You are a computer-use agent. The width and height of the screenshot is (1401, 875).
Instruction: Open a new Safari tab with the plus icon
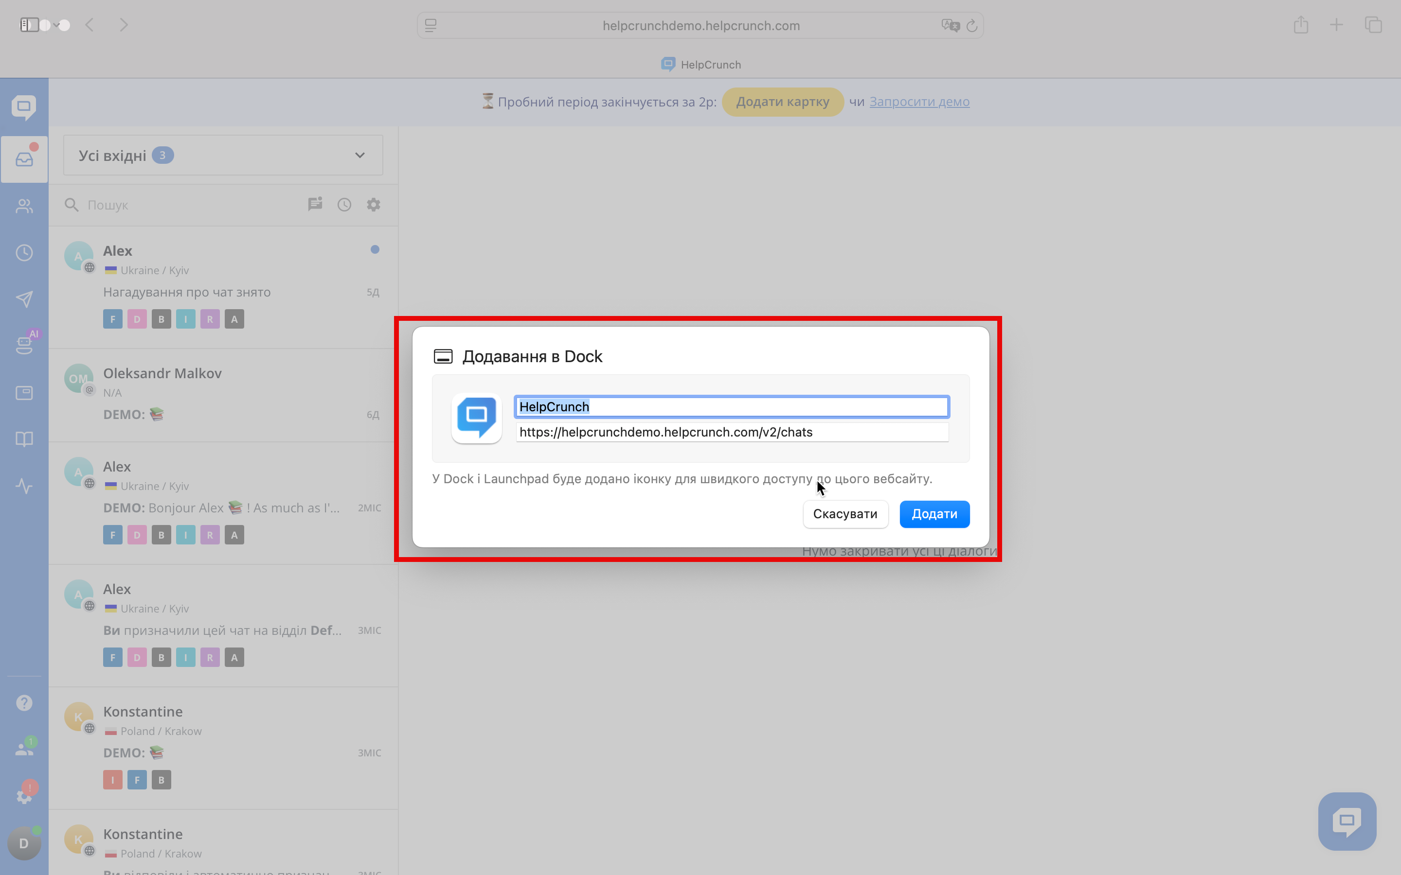pos(1337,25)
